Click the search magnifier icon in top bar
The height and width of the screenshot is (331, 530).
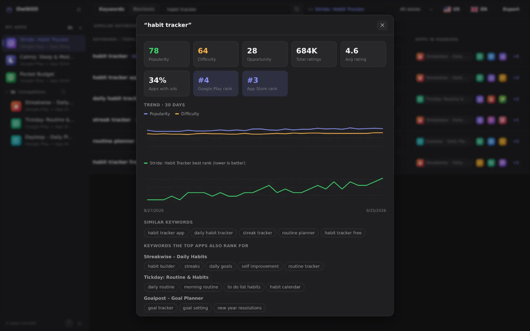tap(297, 9)
